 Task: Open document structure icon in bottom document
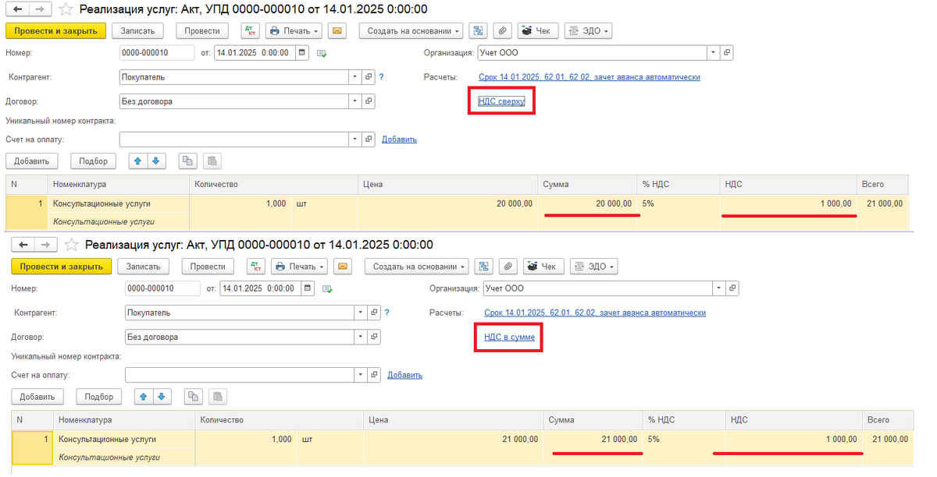click(484, 267)
